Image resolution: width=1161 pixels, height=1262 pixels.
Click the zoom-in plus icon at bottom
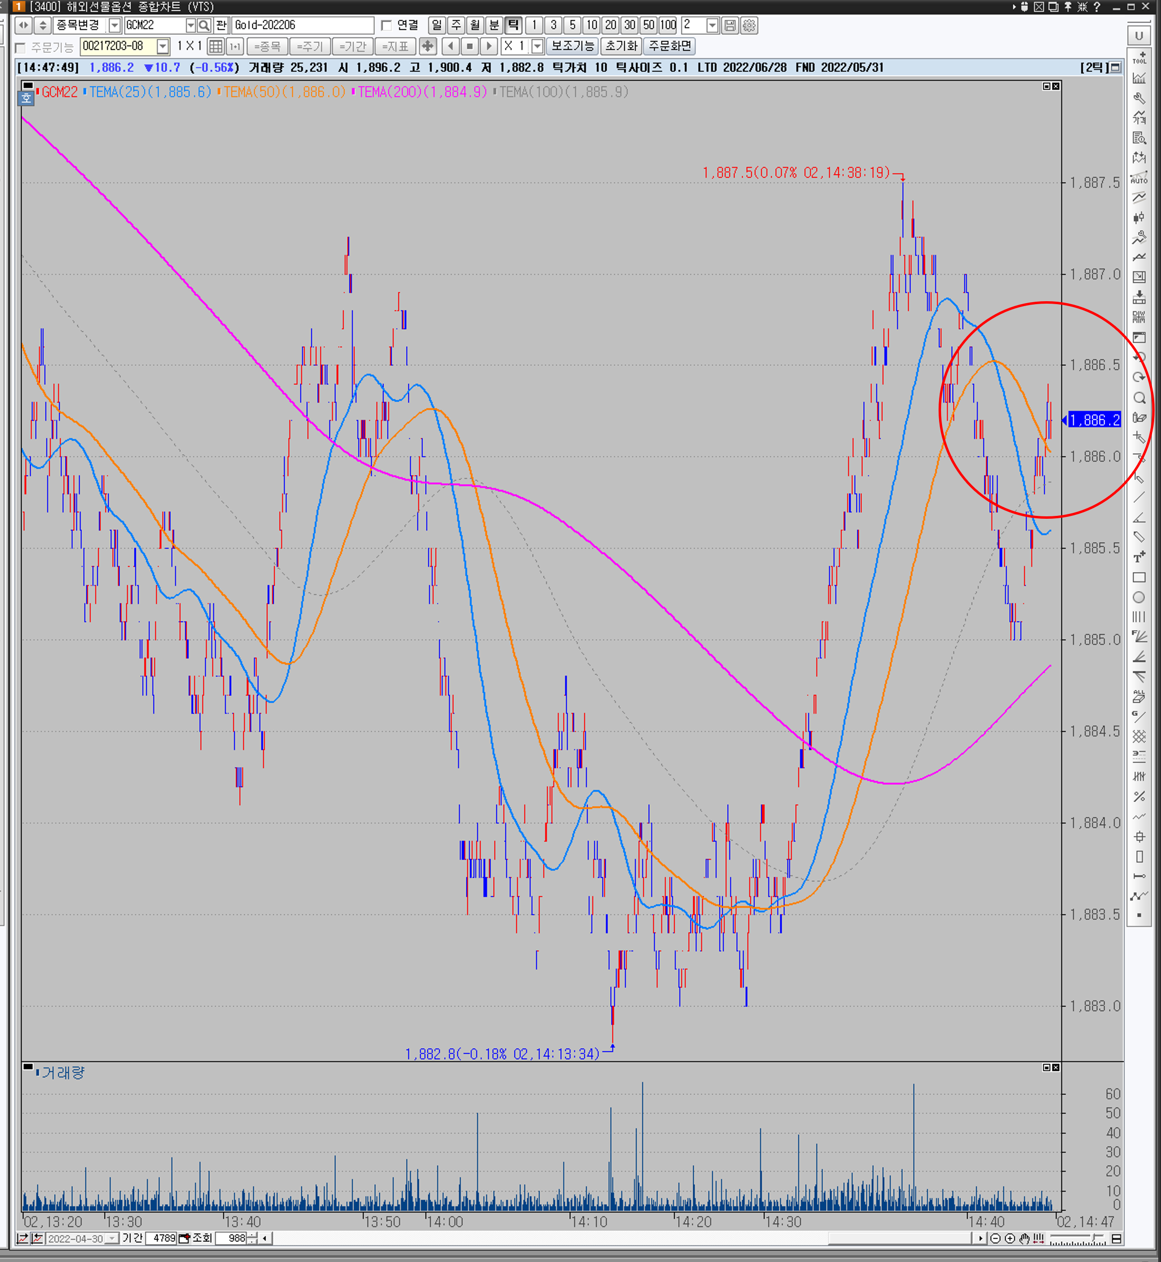click(1009, 1238)
